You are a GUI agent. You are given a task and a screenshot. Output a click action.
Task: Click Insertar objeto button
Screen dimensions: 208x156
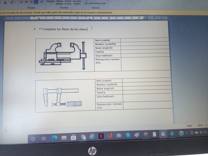(77, 2)
